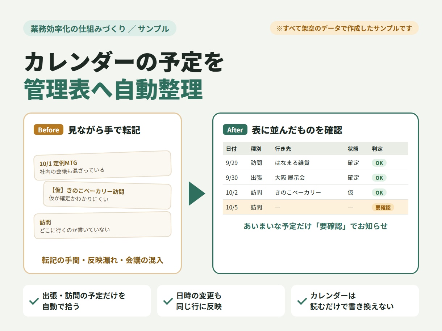The height and width of the screenshot is (331, 442).
Task: Select the OK badge in the 9/29 row
Action: pyautogui.click(x=379, y=163)
